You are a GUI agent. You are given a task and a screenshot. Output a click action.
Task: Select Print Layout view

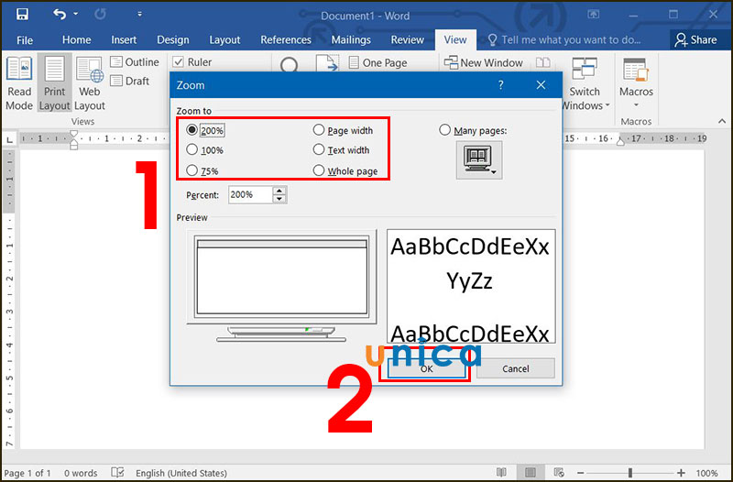pyautogui.click(x=54, y=83)
